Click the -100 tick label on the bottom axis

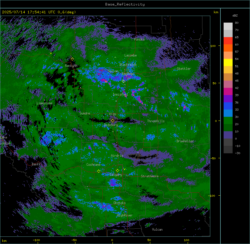click(x=36, y=240)
